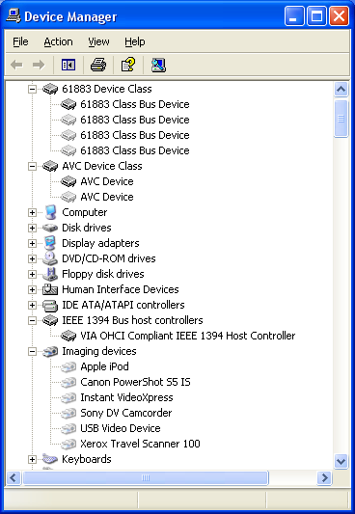Screen dimensions: 355x514
Task: Click the 61883 Device Class icon
Action: pos(50,89)
